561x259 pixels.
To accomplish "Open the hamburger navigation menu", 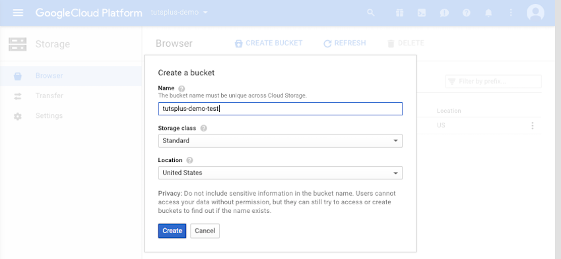I will pos(18,13).
